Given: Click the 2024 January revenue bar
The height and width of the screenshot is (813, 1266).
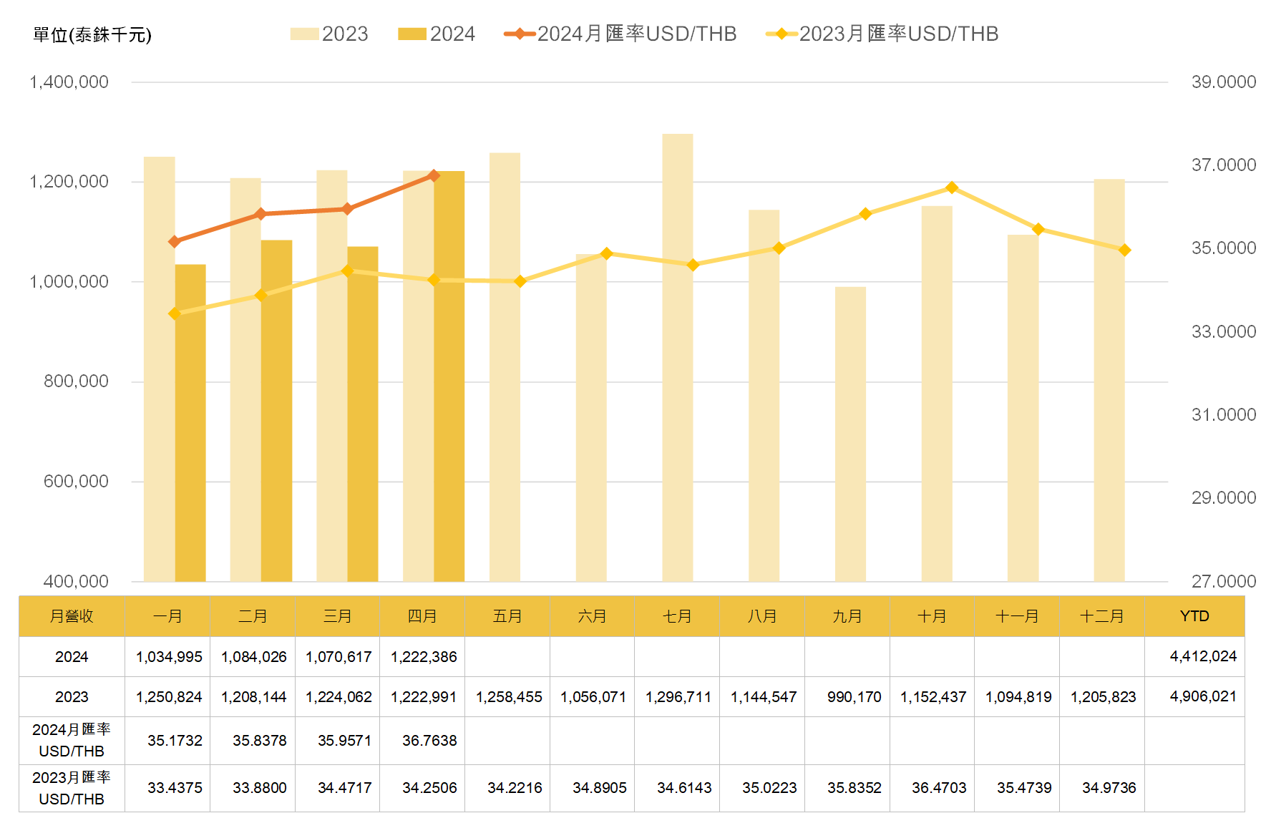Looking at the screenshot, I should (x=190, y=423).
